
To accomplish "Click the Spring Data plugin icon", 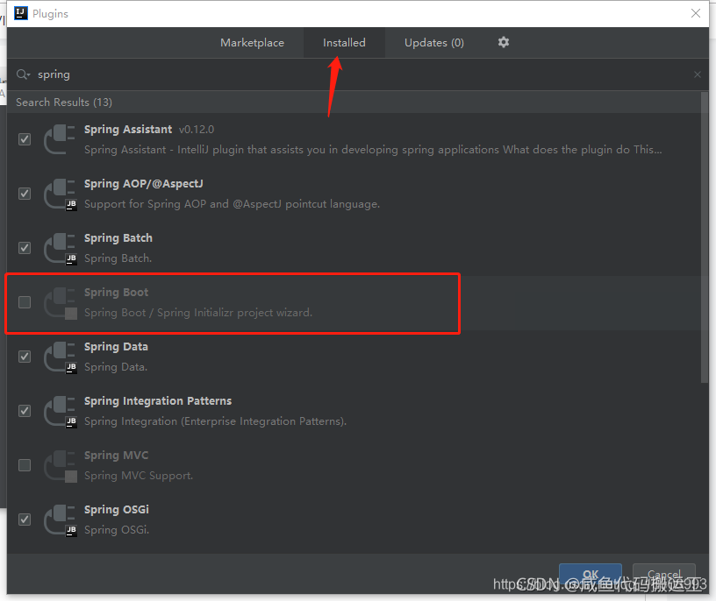I will click(x=60, y=357).
